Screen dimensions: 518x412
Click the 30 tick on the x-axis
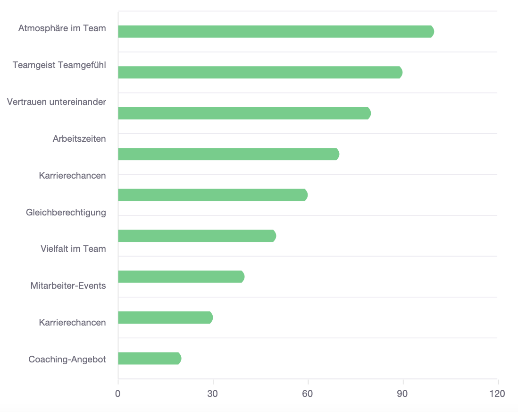tap(213, 394)
